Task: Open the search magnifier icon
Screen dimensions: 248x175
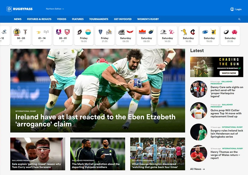Action: pos(239,19)
